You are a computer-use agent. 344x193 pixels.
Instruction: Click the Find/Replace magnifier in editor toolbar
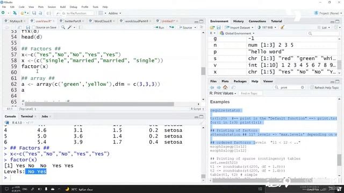coord(63,27)
